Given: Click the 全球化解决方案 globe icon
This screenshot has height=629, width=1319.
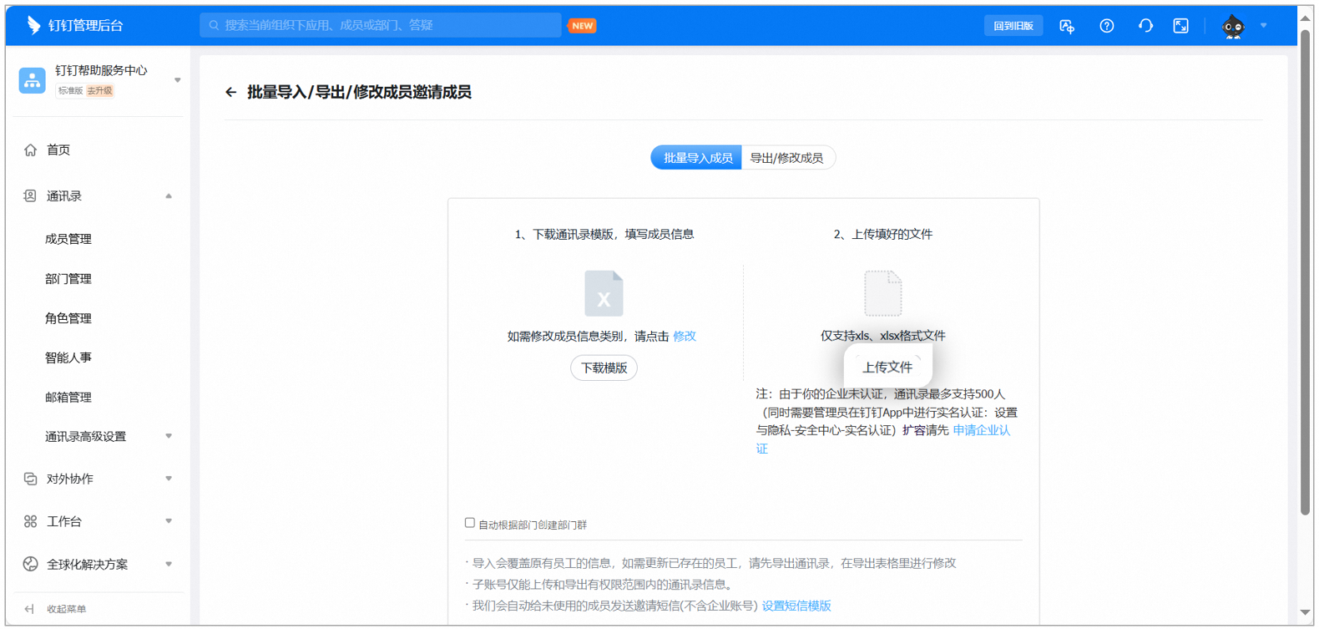Looking at the screenshot, I should (x=30, y=564).
